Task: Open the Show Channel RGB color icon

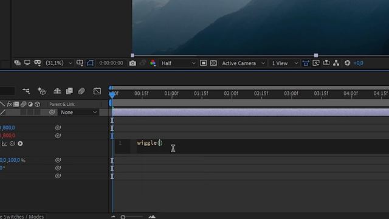Action: coord(153,63)
